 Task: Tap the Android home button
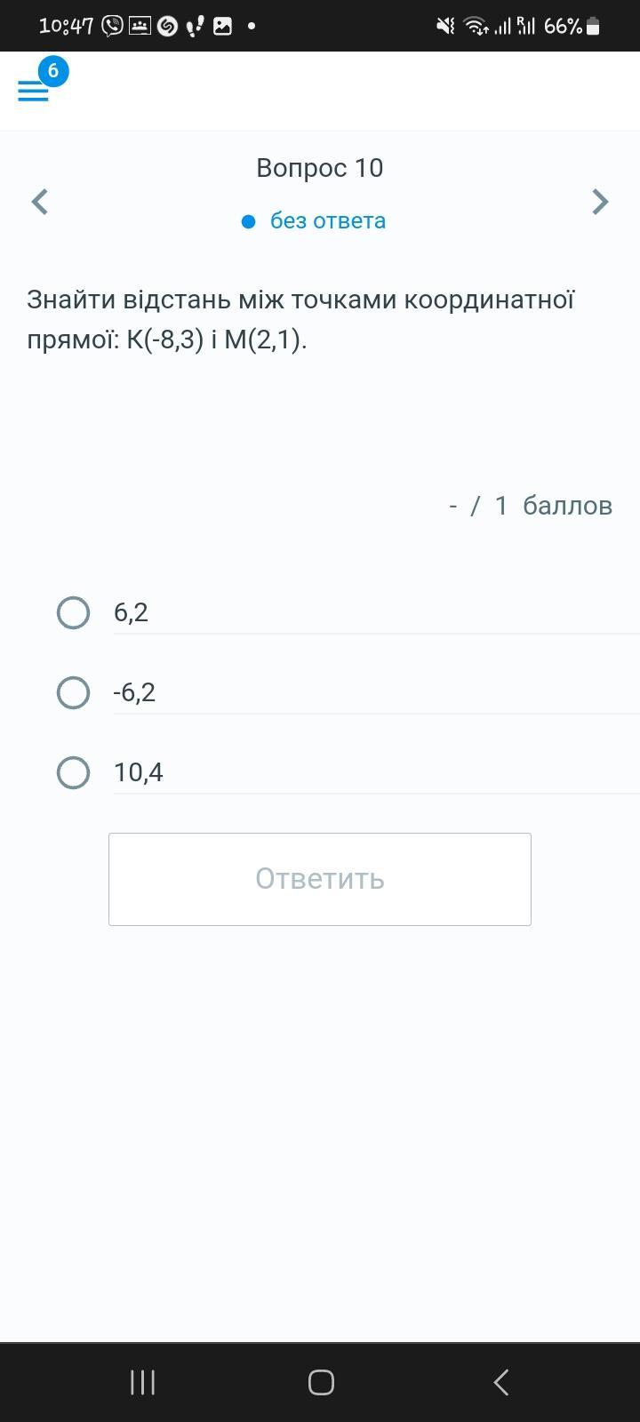(321, 1382)
